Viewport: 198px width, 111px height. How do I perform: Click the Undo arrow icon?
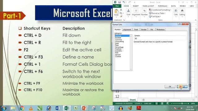(124, 2)
